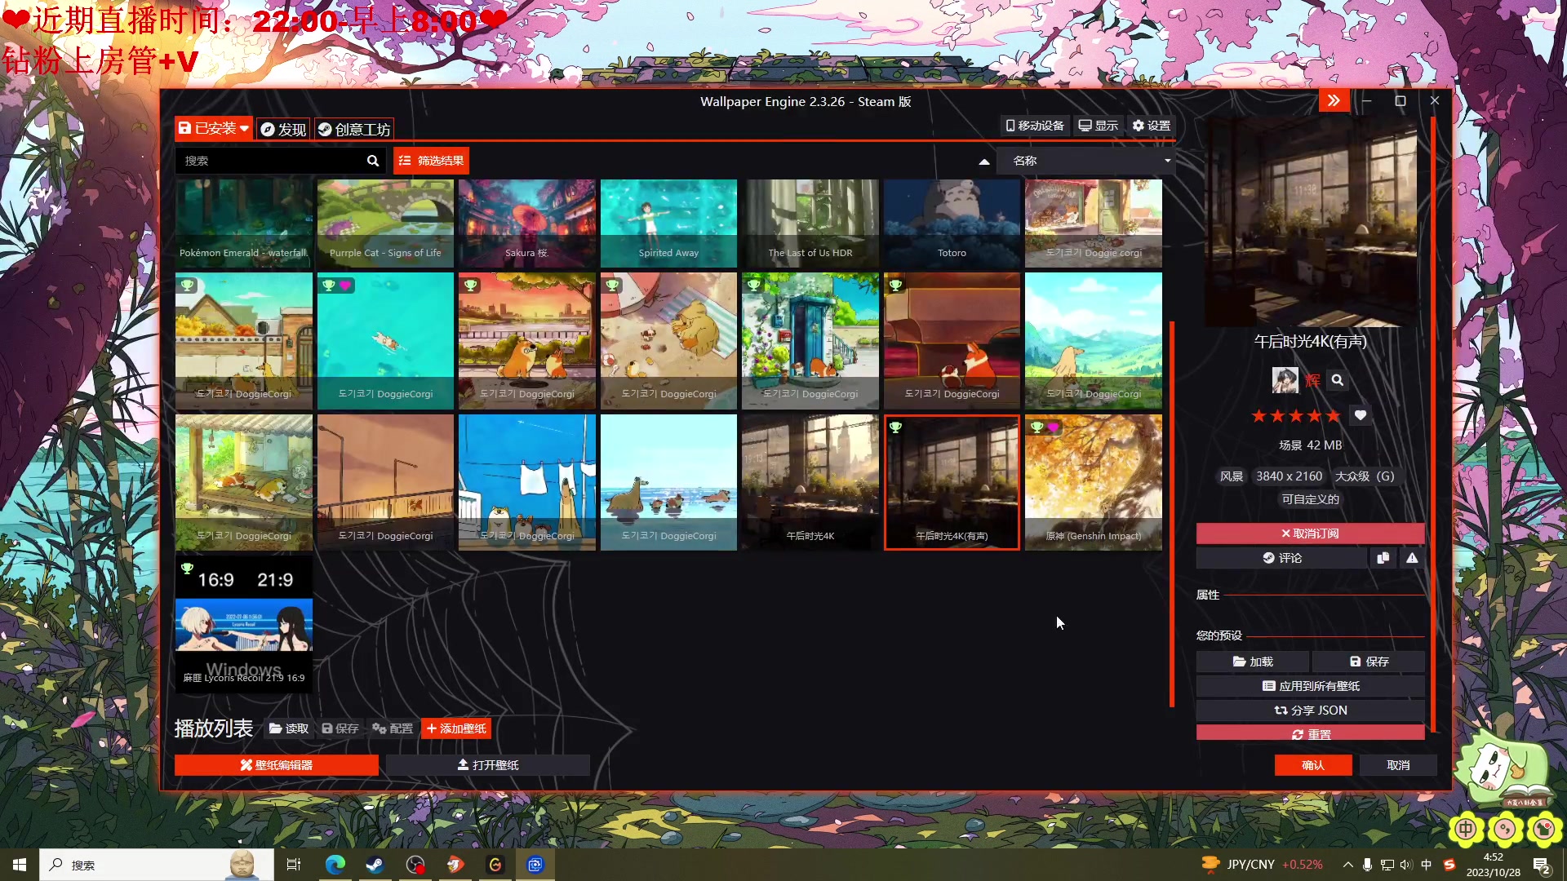1567x881 pixels.
Task: Confirm with the 确认 button
Action: click(1313, 765)
